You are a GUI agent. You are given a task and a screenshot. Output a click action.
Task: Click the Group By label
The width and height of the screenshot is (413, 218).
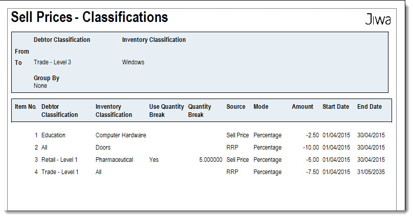pos(47,78)
